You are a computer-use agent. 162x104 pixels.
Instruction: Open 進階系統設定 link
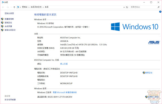click(x=10, y=30)
